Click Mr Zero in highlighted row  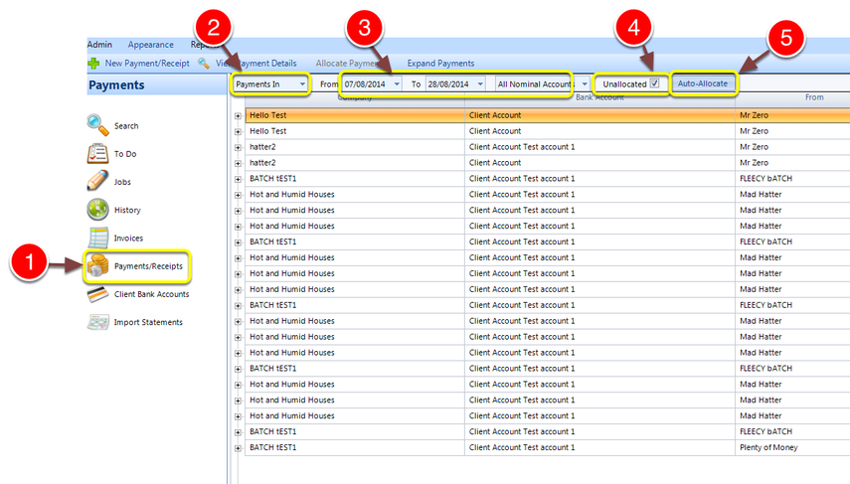pos(754,115)
